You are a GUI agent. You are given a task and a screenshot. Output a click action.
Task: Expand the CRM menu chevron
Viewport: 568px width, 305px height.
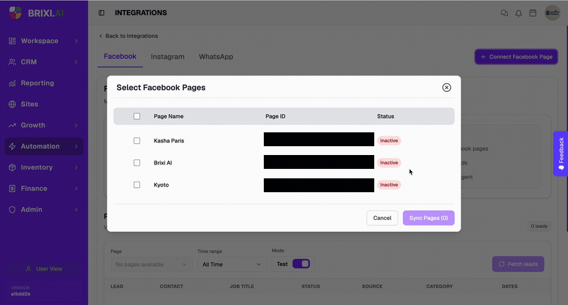[76, 62]
